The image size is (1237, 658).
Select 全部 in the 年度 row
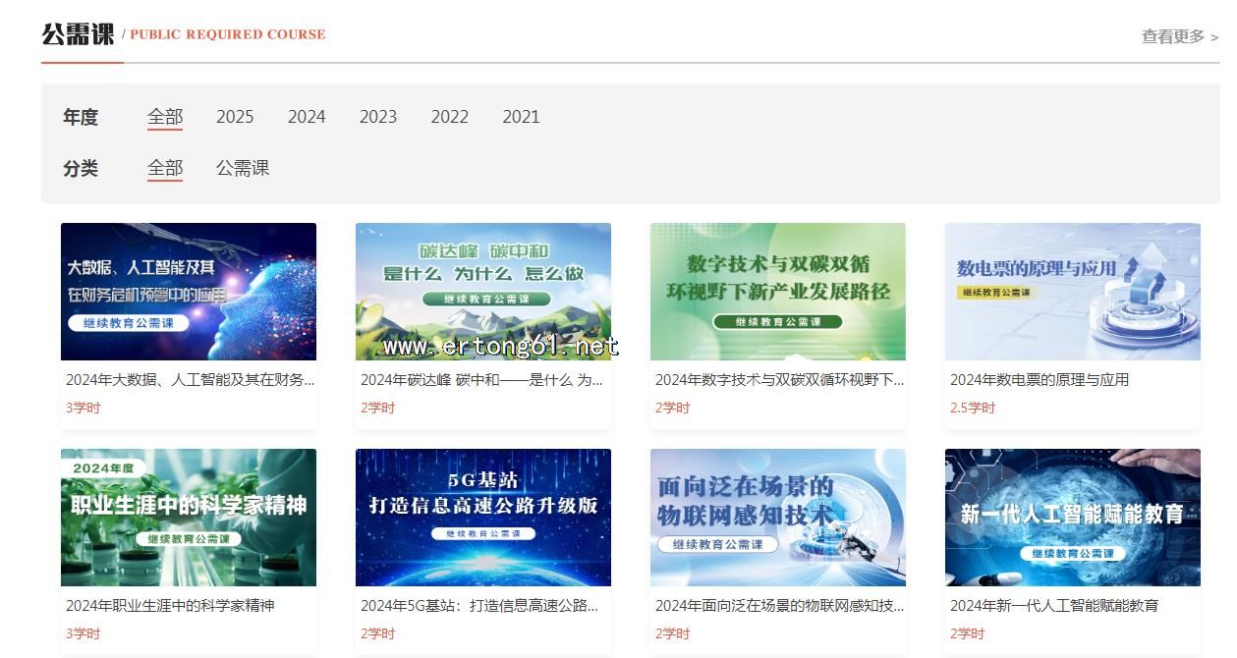[x=165, y=117]
